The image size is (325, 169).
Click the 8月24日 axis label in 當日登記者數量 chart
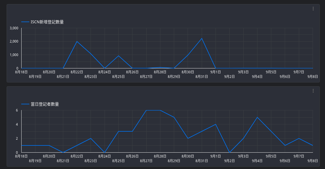(x=105, y=156)
